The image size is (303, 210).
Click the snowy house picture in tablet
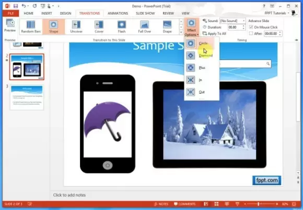209,125
